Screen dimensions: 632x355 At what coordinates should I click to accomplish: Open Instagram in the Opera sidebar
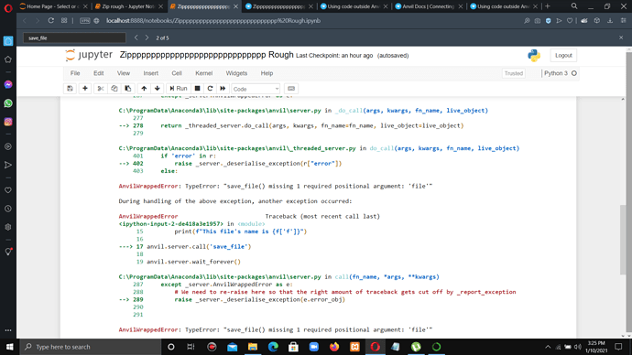pos(8,122)
